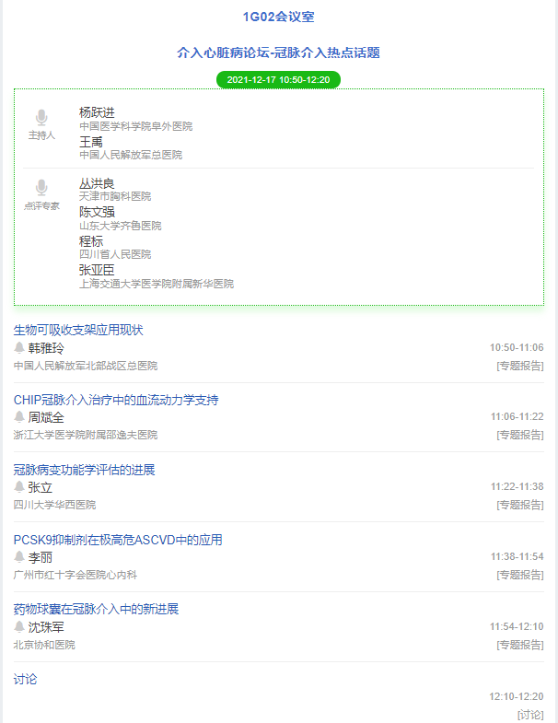Click the green date badge 2021-12-17 10:50-12:20
Viewport: 558px width, 723px height.
point(278,79)
